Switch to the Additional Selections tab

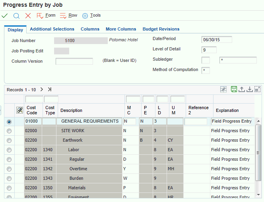(x=52, y=29)
